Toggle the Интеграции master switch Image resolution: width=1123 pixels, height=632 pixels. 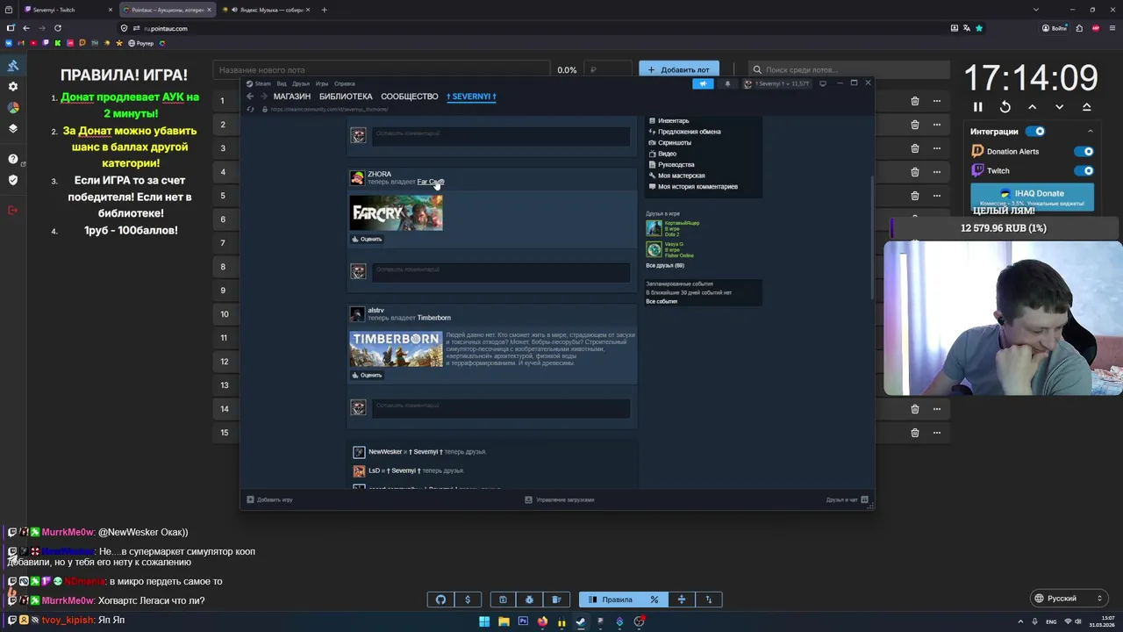(x=1036, y=132)
